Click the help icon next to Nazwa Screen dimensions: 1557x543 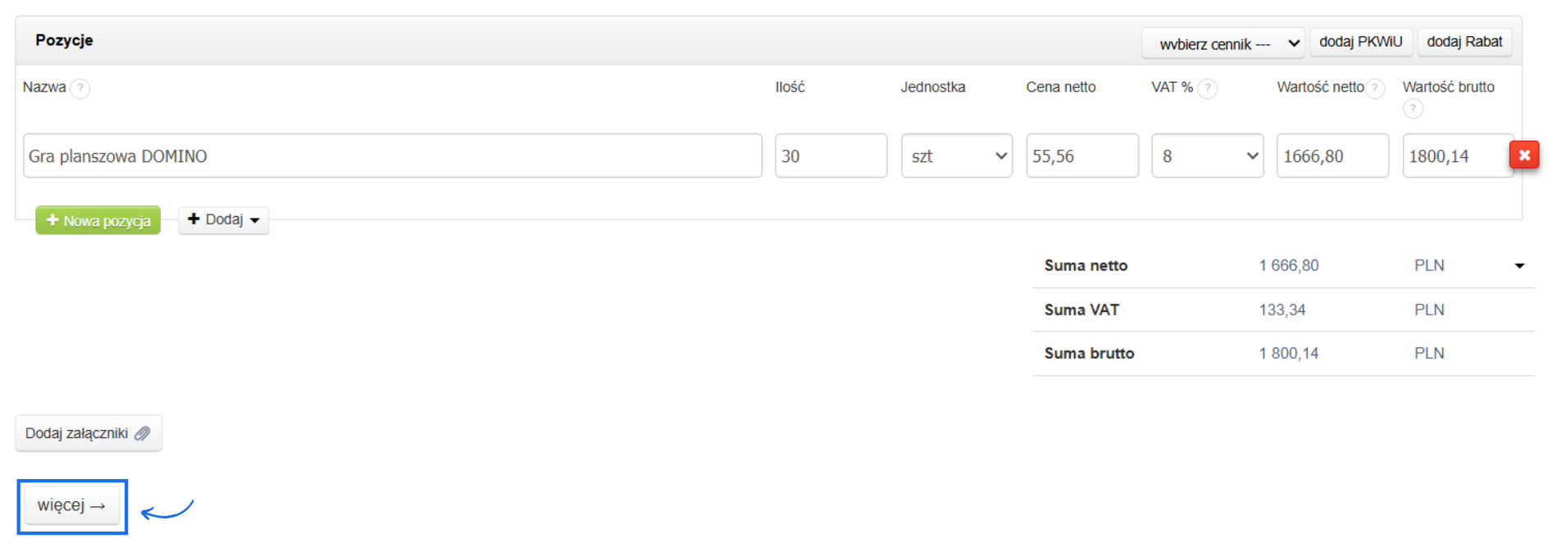80,88
